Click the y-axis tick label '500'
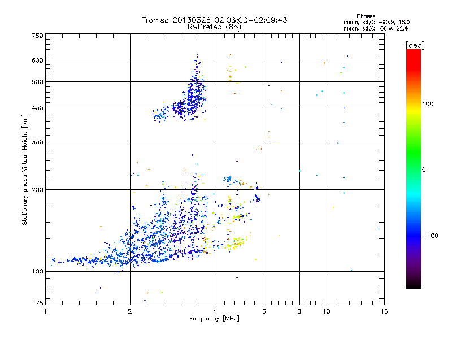 pos(37,82)
